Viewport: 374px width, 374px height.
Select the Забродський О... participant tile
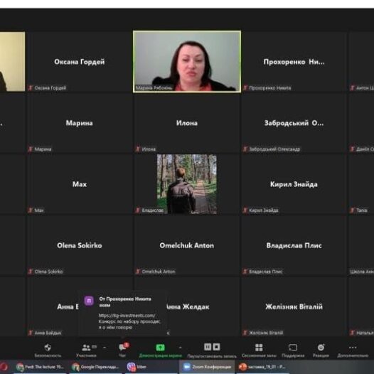294,122
